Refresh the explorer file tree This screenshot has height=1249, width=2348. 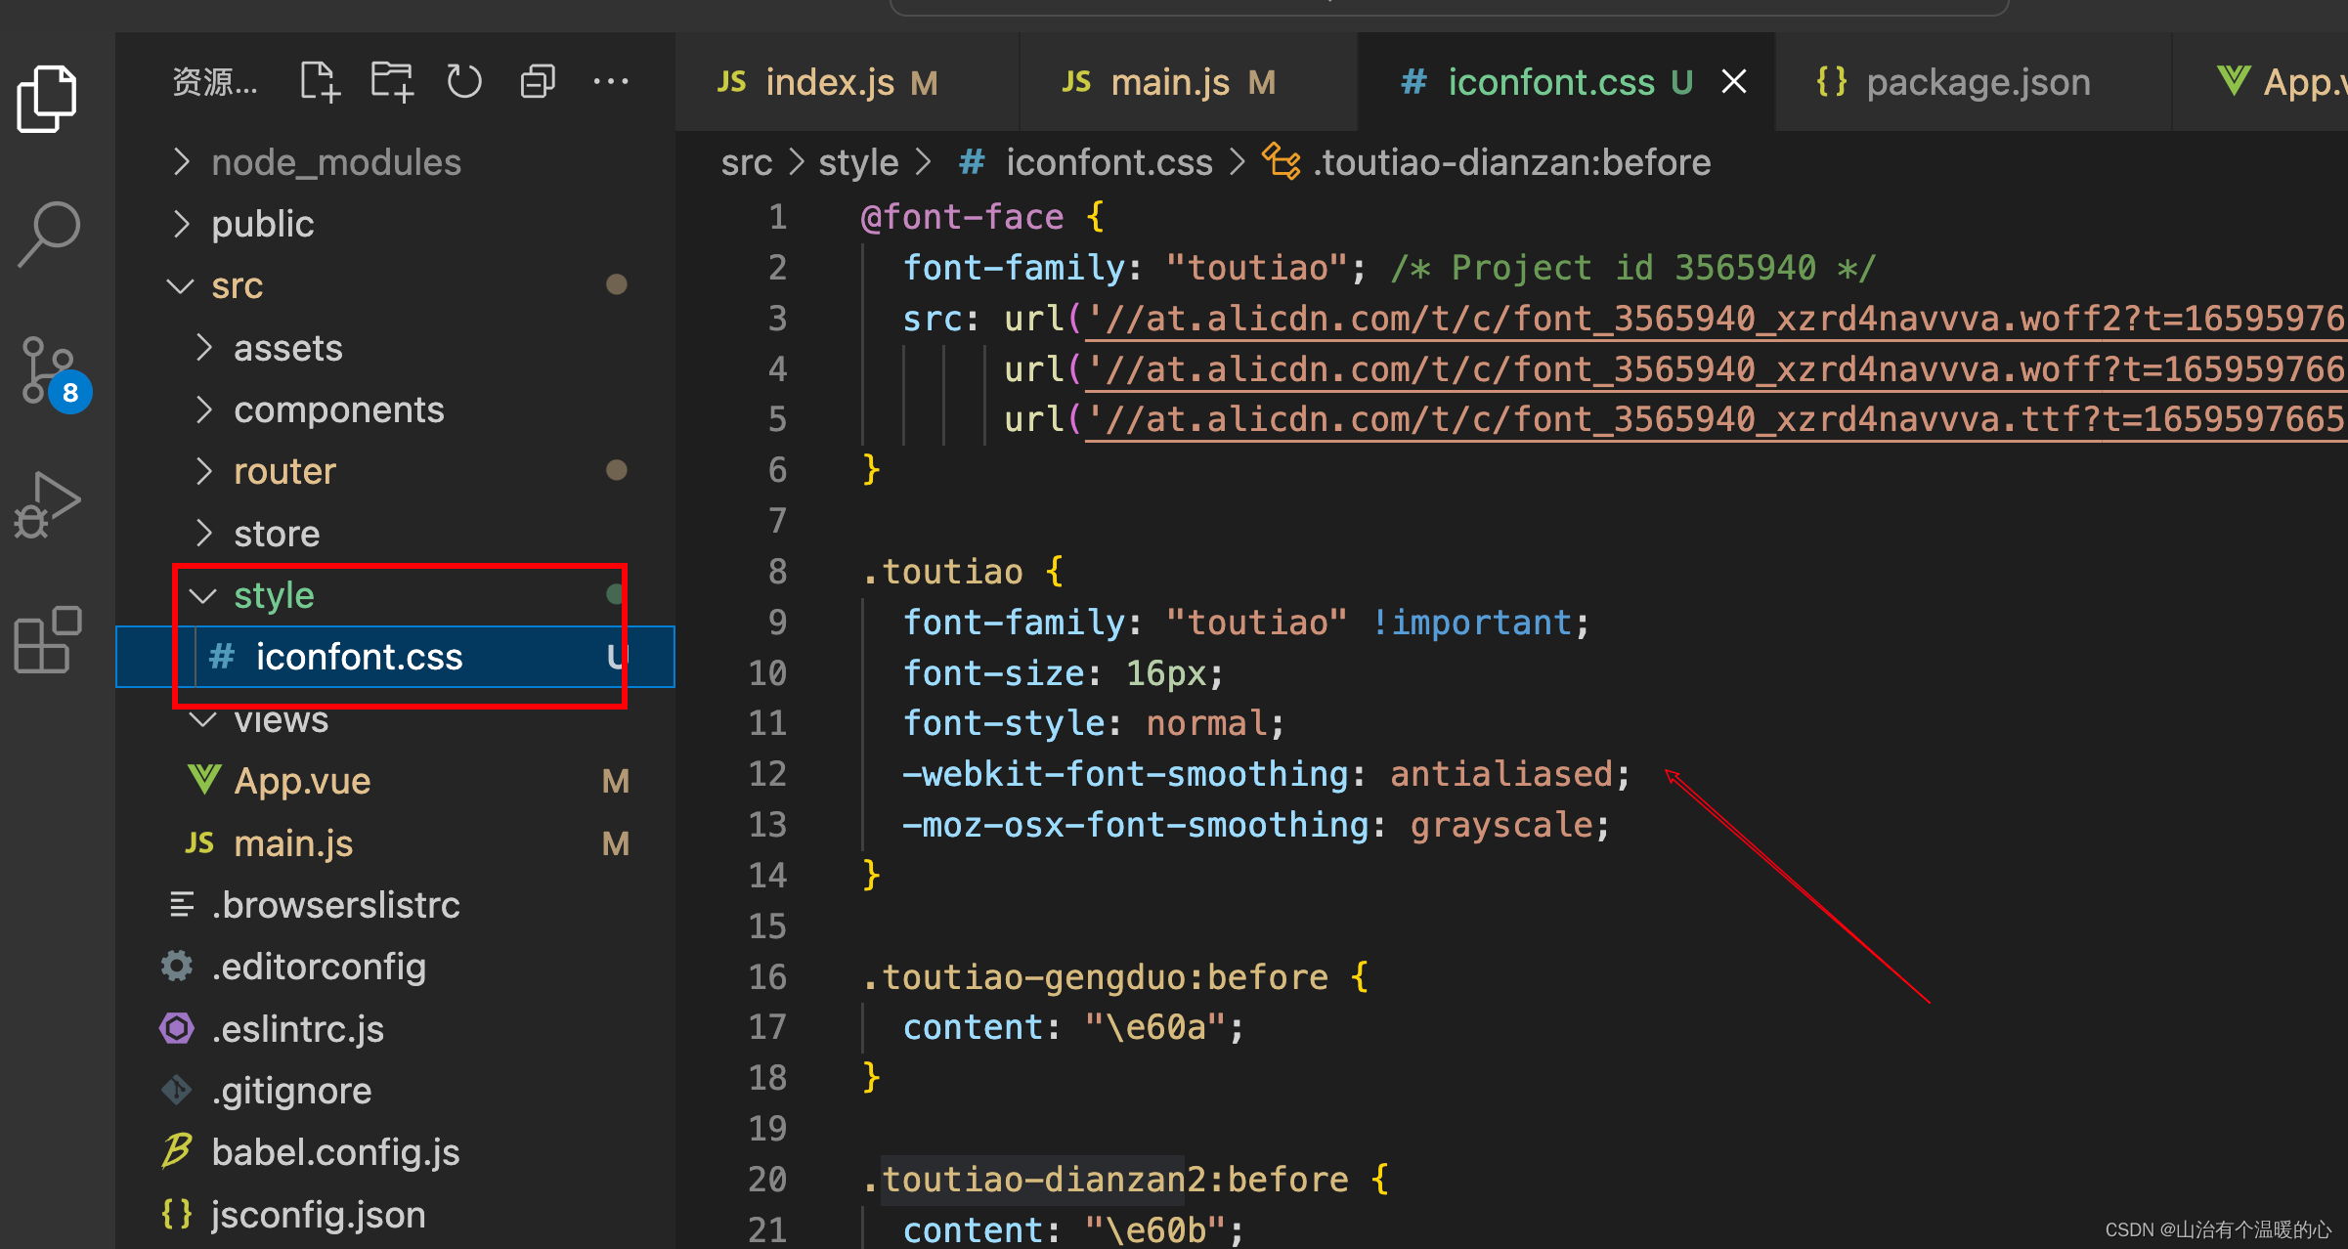click(x=464, y=82)
